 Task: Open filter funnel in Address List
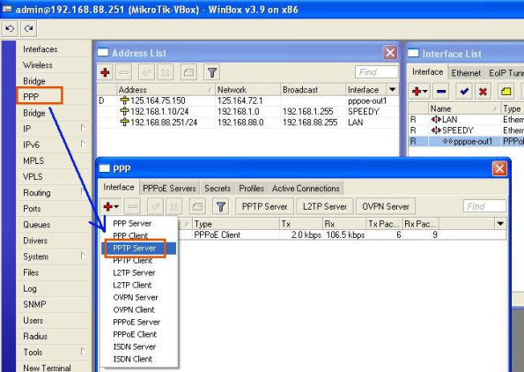212,72
